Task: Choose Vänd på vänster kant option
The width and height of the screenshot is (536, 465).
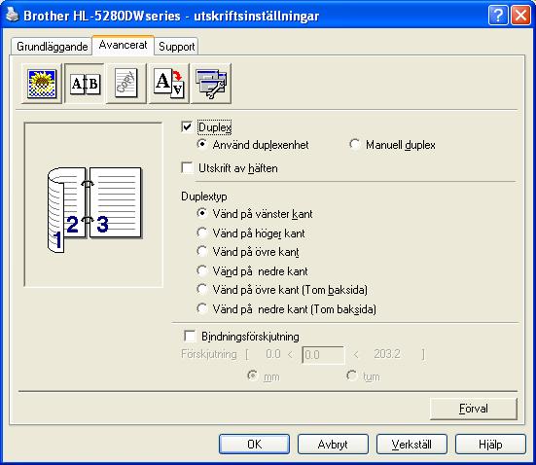Action: point(202,213)
